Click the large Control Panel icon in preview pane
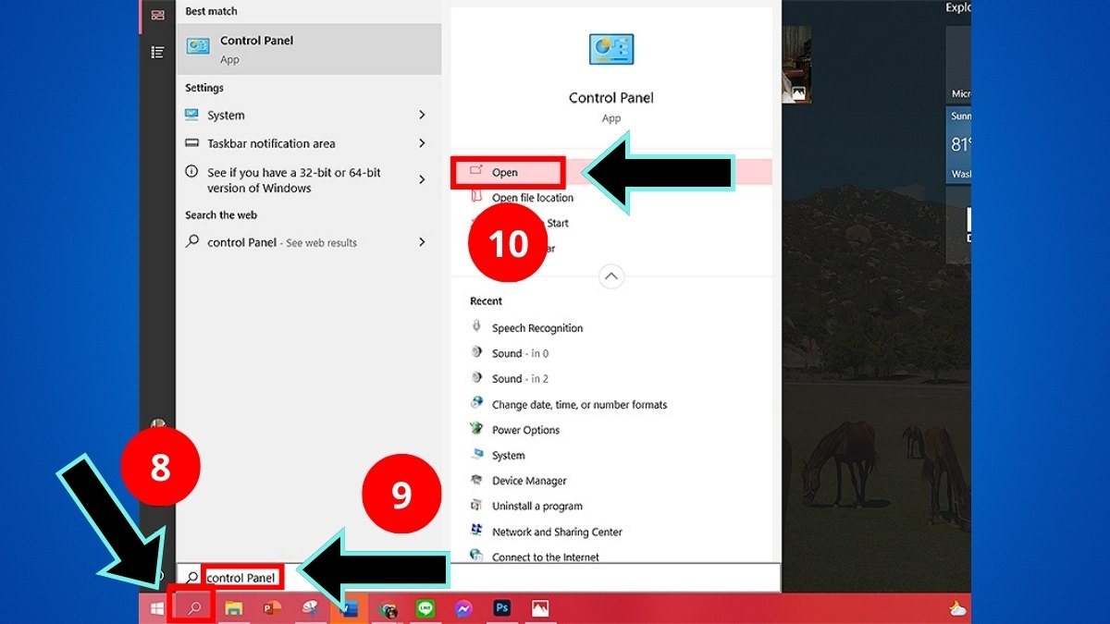Viewport: 1110px width, 624px height. [610, 49]
